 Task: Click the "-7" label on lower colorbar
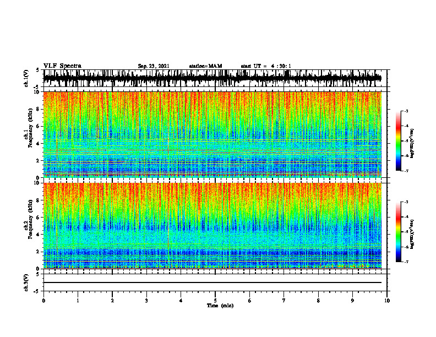tap(406, 262)
